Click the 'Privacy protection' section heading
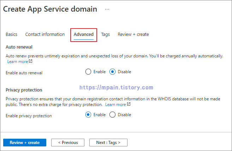Viewport: 232px width, 151px height. (x=24, y=90)
